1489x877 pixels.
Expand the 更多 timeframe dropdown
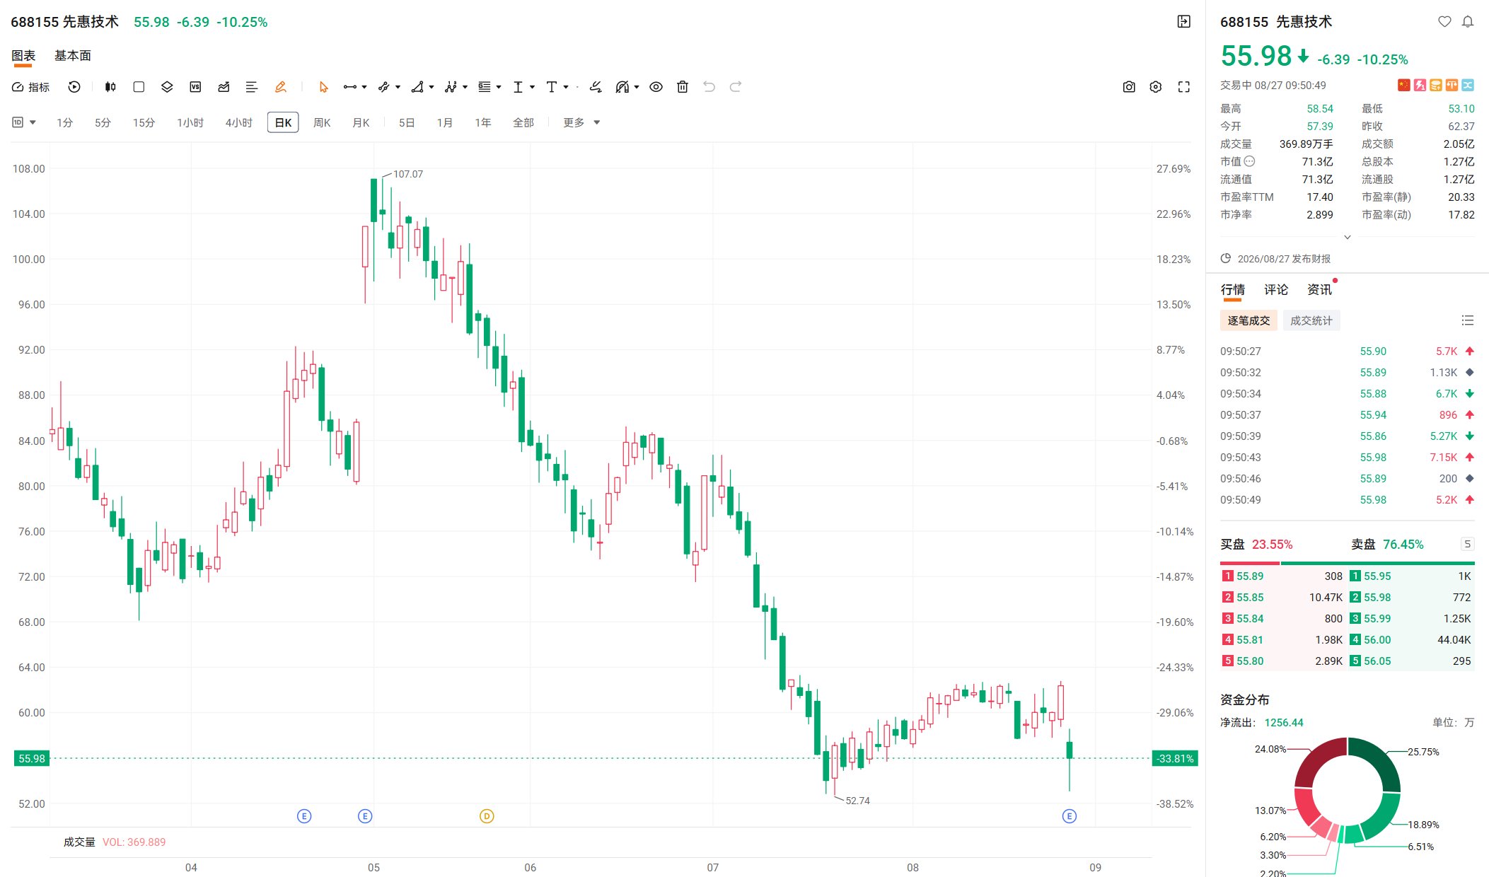(x=581, y=122)
